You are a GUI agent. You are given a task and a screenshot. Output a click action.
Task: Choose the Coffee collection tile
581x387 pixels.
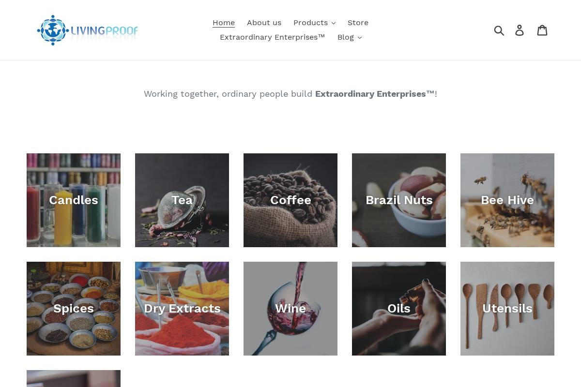pyautogui.click(x=290, y=200)
